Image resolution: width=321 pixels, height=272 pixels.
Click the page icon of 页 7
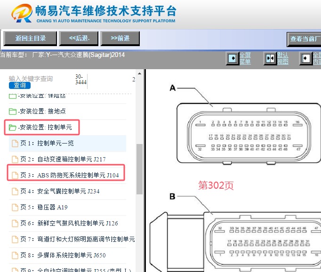click(x=15, y=239)
